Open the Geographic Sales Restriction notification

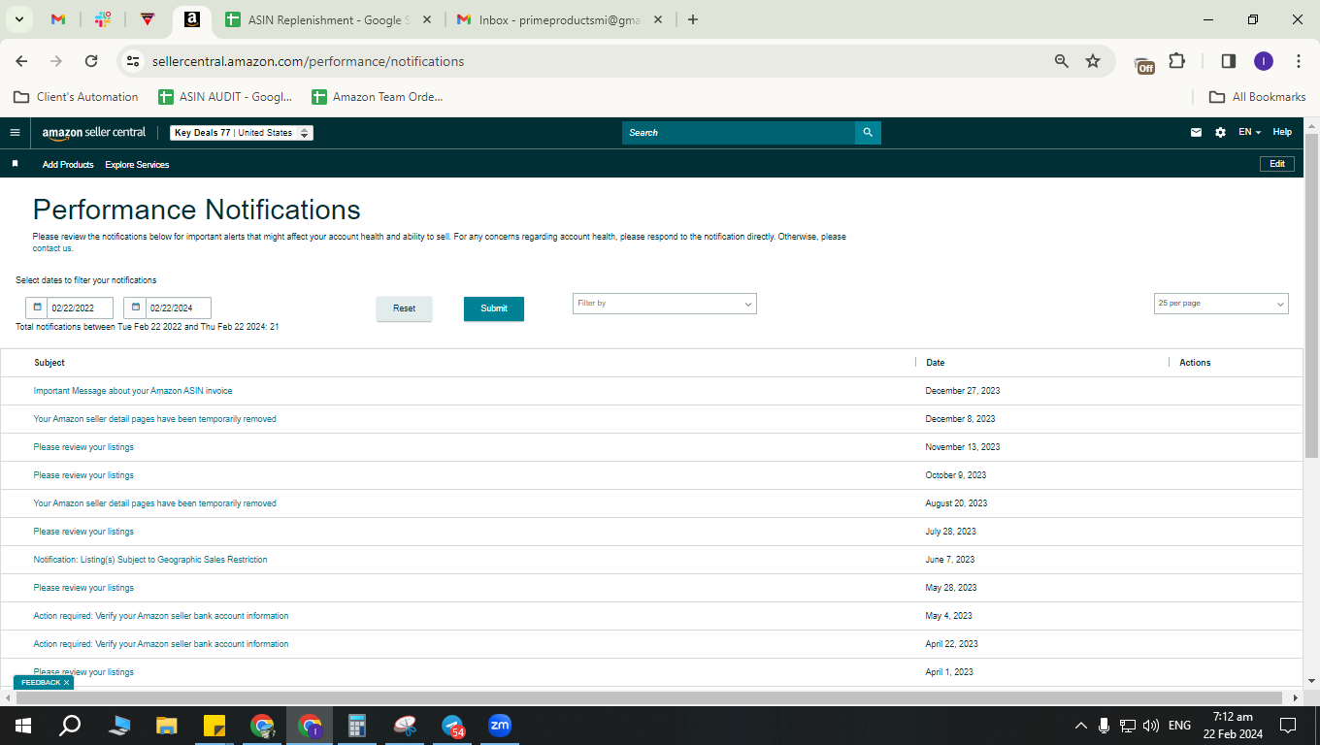click(150, 560)
